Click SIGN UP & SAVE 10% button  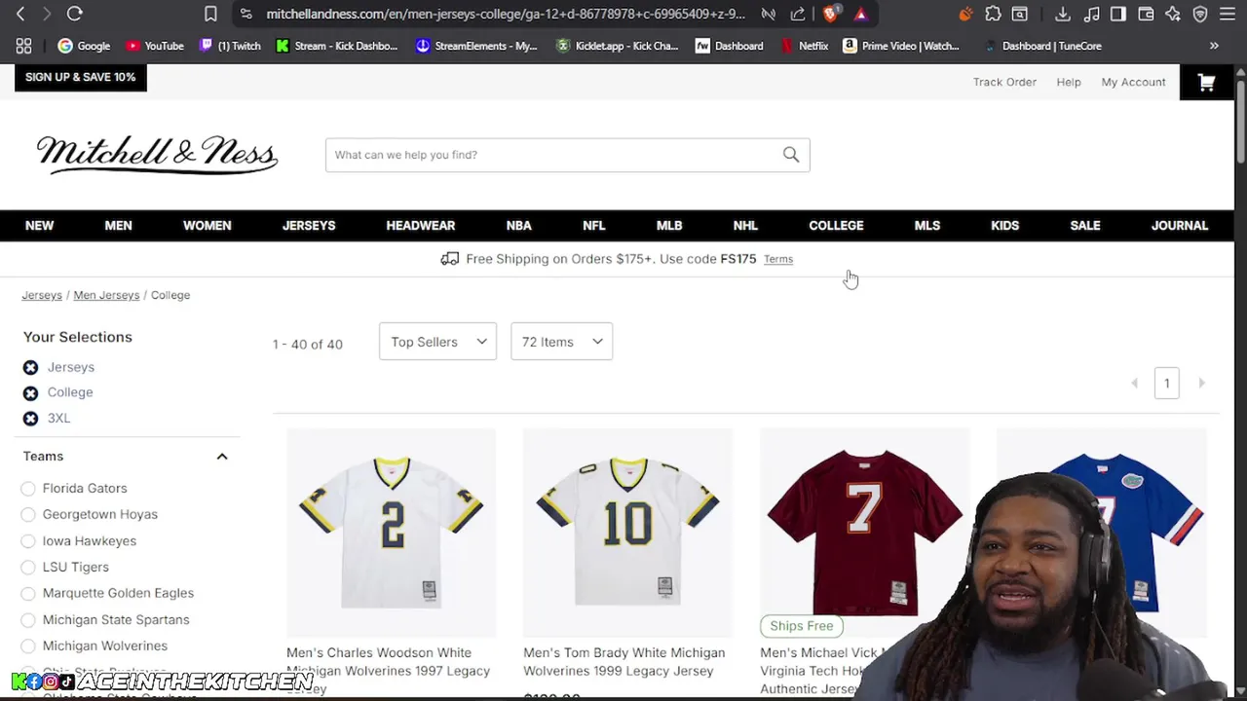coord(81,77)
